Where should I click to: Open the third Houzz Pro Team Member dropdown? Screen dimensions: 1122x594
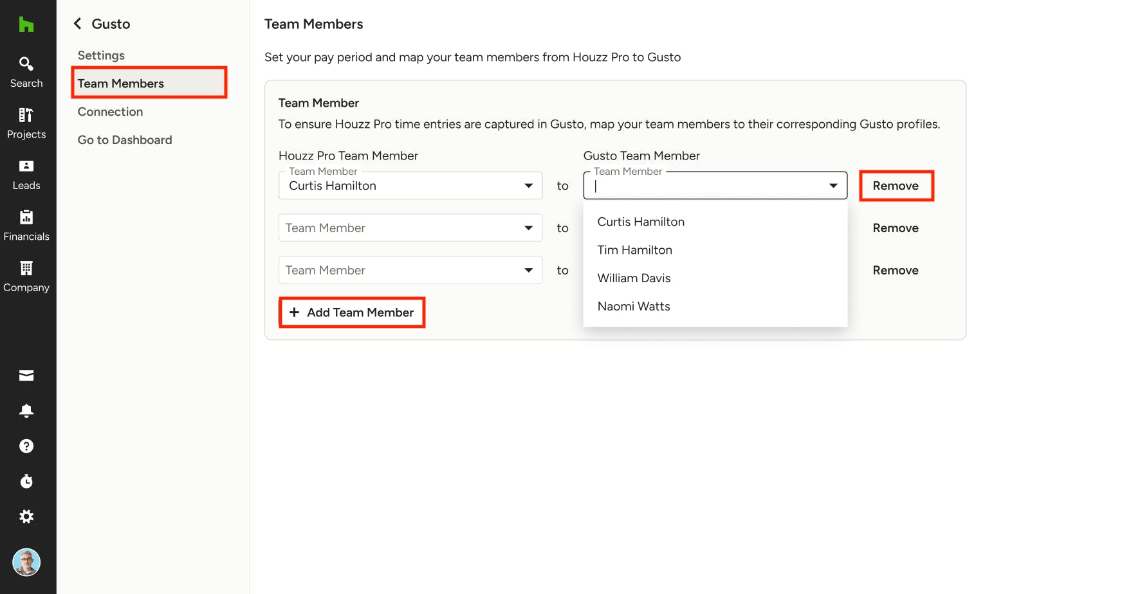410,271
